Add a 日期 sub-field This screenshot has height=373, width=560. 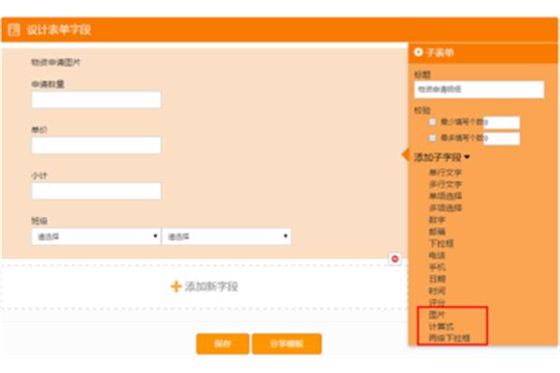[x=437, y=279]
